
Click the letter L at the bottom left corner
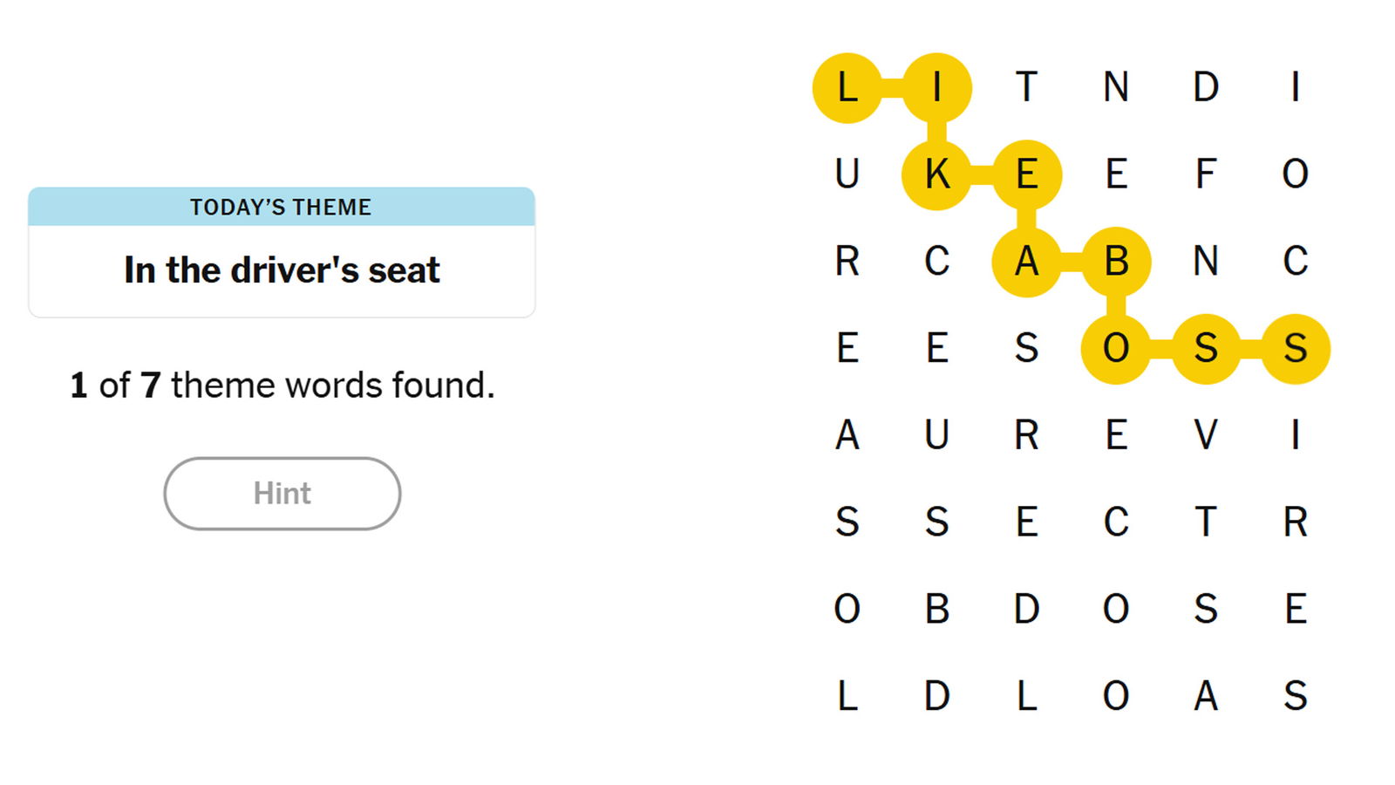click(847, 696)
